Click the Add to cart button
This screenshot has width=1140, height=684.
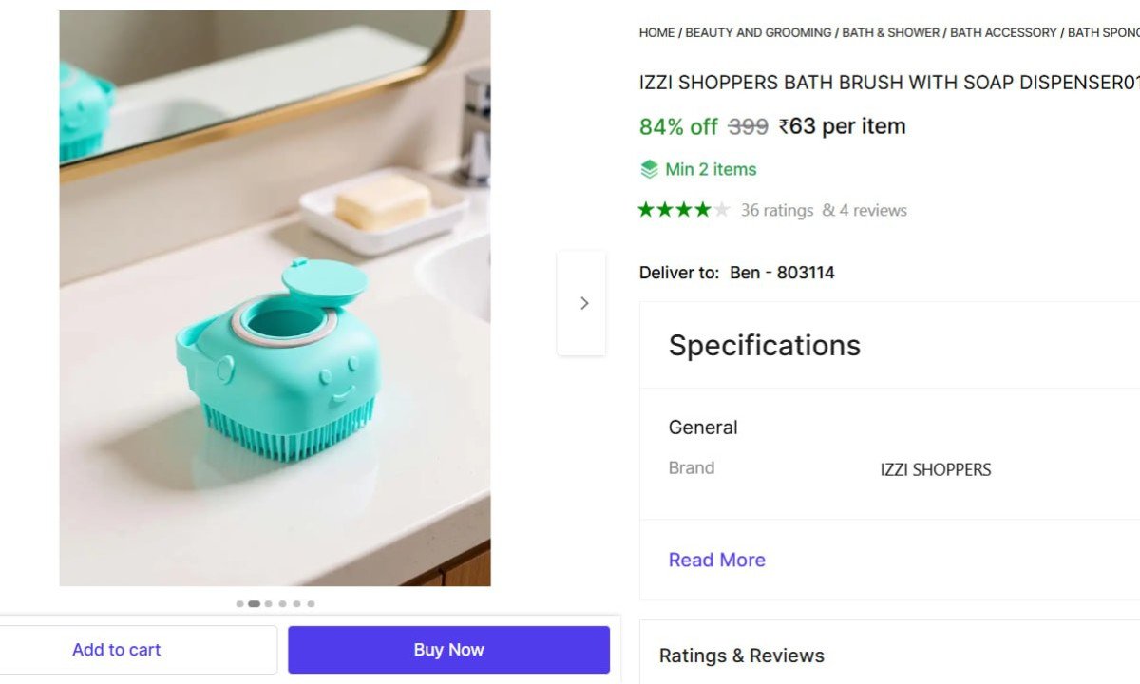click(117, 649)
